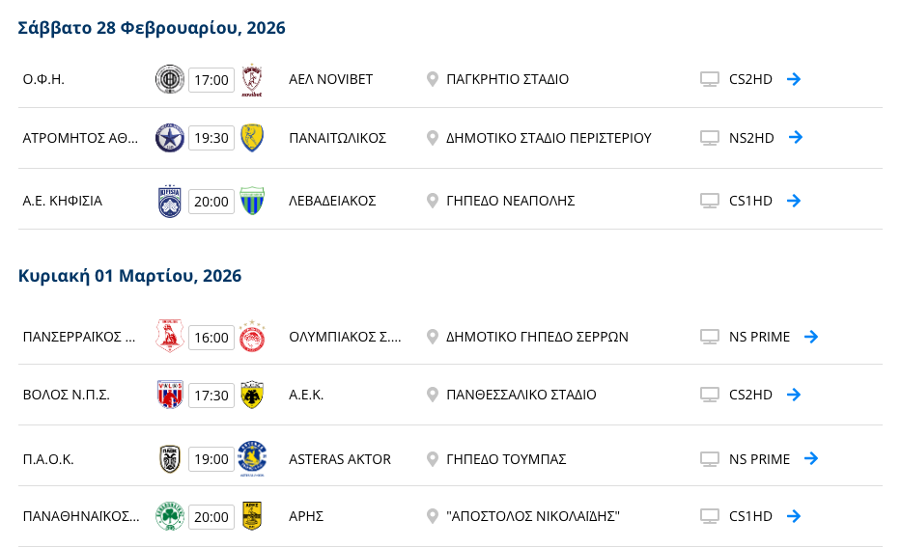
Task: Click the Panathinaikos shamrock logo
Action: (170, 516)
